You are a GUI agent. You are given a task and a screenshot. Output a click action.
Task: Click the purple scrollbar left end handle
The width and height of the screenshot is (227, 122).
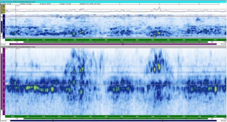(x=10, y=44)
